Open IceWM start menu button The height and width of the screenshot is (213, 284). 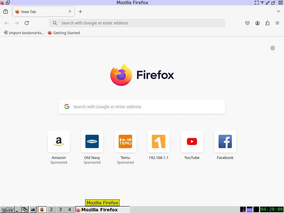click(7, 210)
